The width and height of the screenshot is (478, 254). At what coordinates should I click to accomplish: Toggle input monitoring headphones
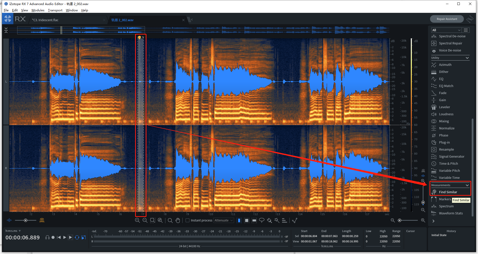click(x=47, y=237)
